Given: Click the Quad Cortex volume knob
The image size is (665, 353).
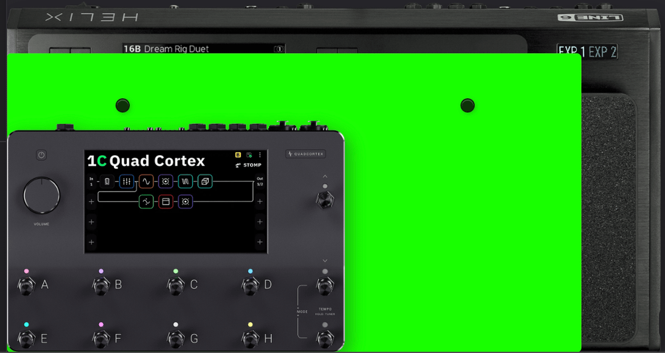Looking at the screenshot, I should coord(41,196).
